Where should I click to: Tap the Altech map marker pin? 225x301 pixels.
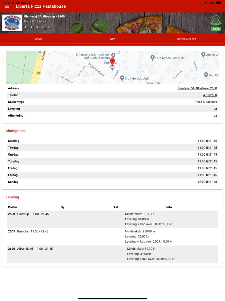tap(203, 55)
